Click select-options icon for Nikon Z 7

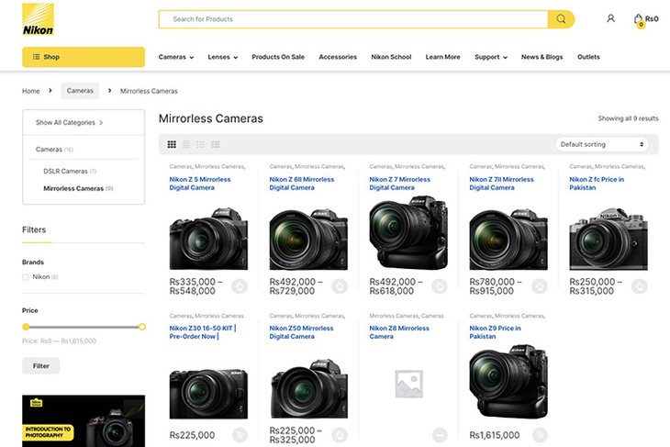tap(440, 286)
